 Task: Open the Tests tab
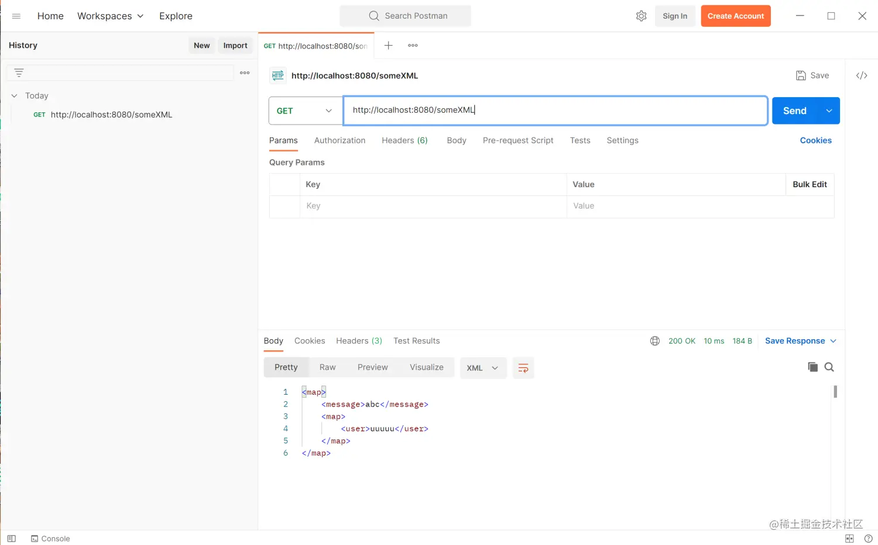580,140
